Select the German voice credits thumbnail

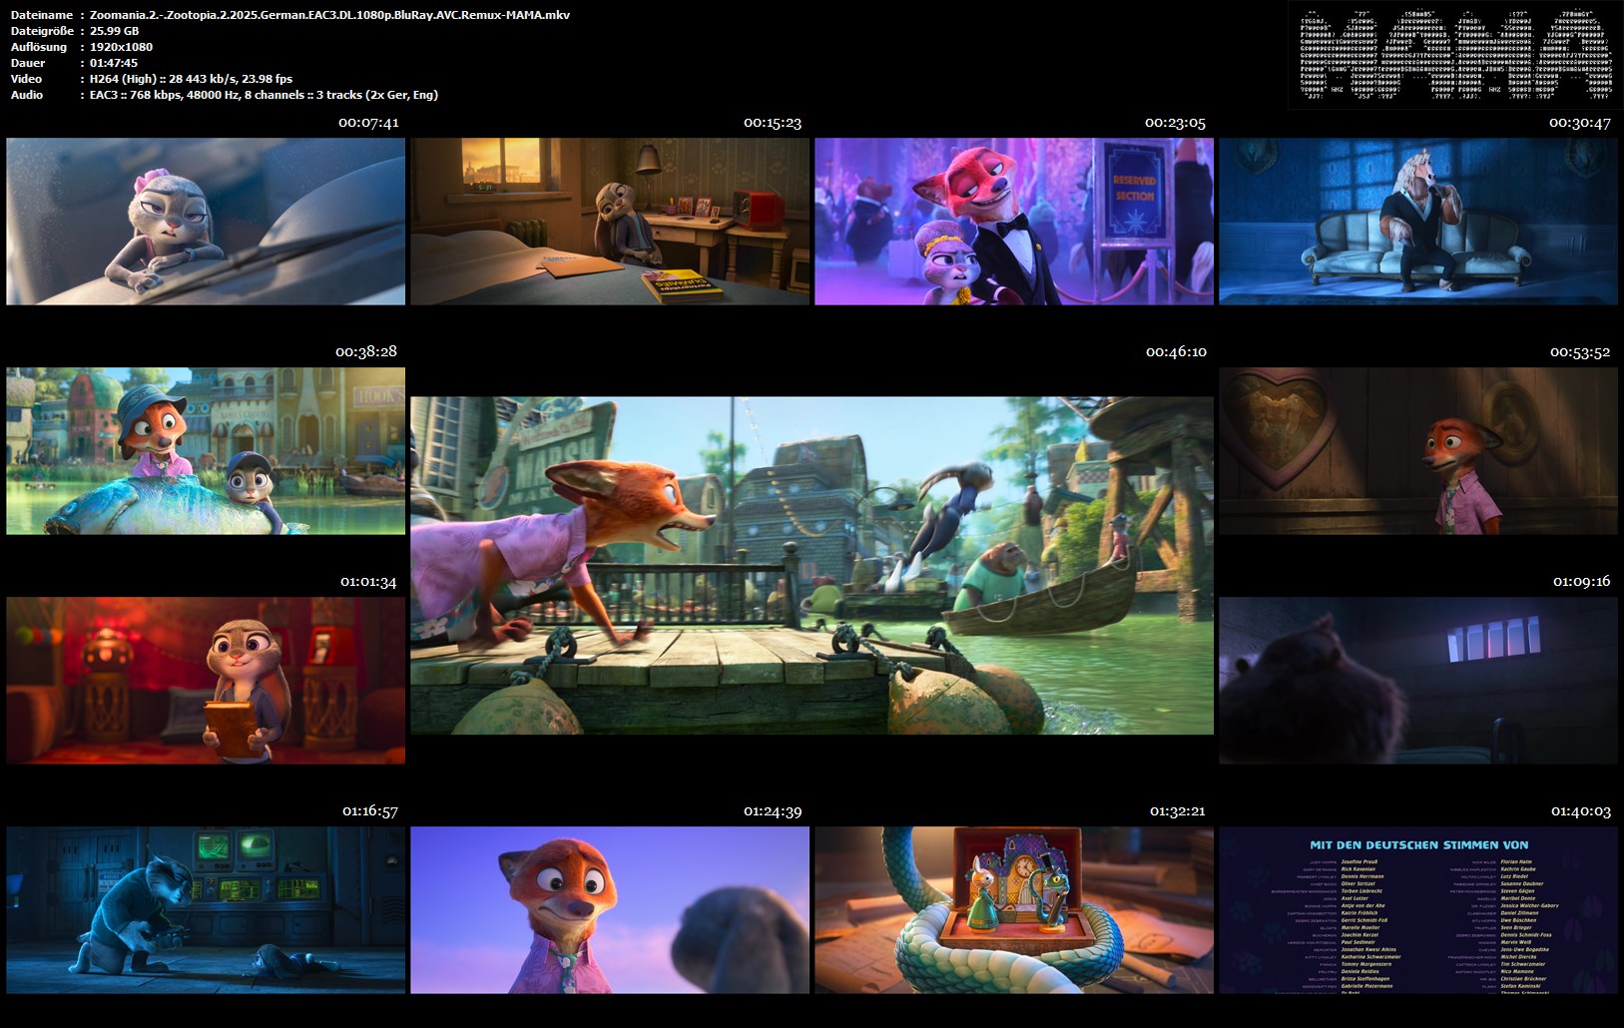(x=1418, y=910)
